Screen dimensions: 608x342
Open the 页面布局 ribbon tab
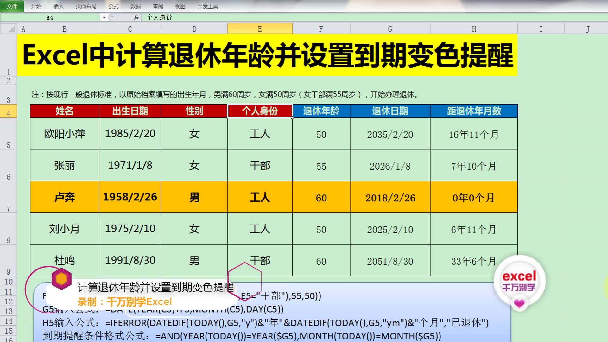[x=86, y=6]
